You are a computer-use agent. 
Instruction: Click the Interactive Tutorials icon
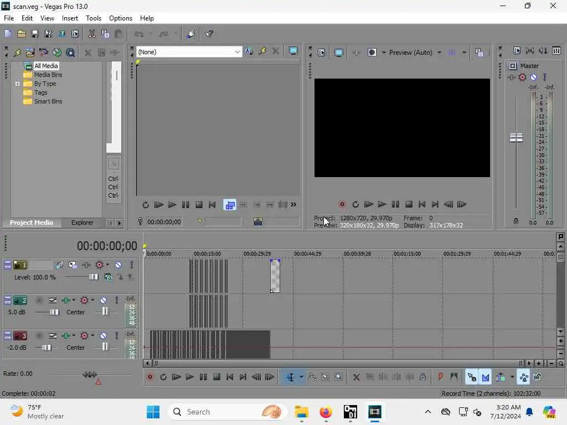pos(190,34)
